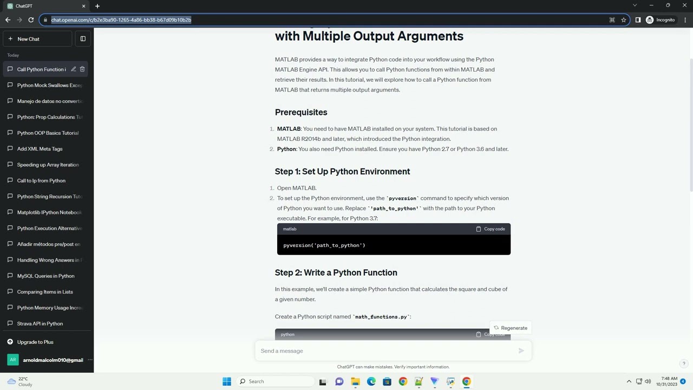Click the taskbar Search box
Viewport: 693px width, 390px height.
(274, 381)
